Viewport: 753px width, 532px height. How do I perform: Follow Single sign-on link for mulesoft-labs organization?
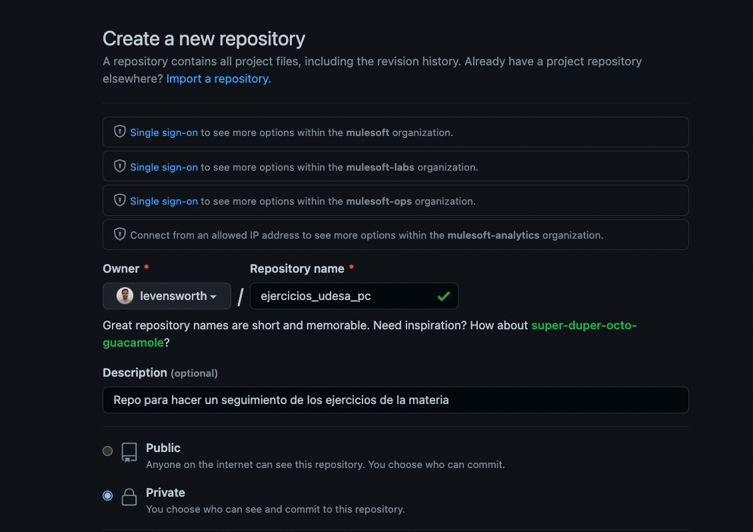[164, 167]
